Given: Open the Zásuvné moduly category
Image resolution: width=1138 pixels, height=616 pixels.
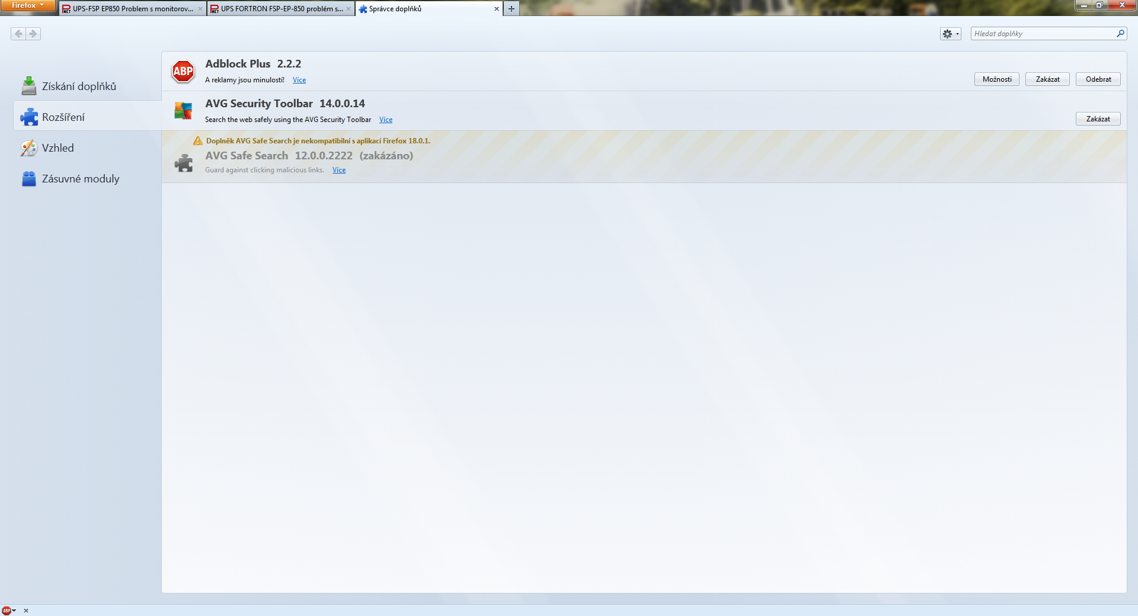Looking at the screenshot, I should point(87,179).
